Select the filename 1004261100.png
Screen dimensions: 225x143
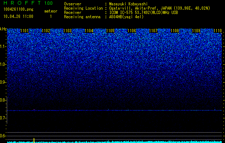point(19,9)
